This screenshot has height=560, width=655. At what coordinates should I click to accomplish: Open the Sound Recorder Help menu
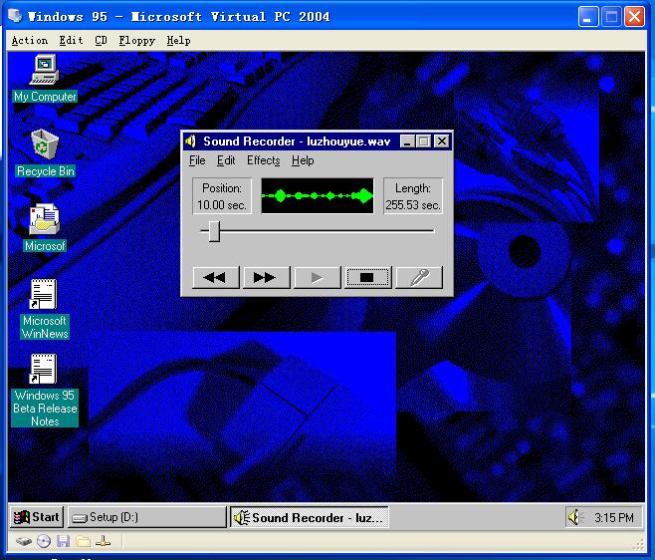tap(303, 160)
